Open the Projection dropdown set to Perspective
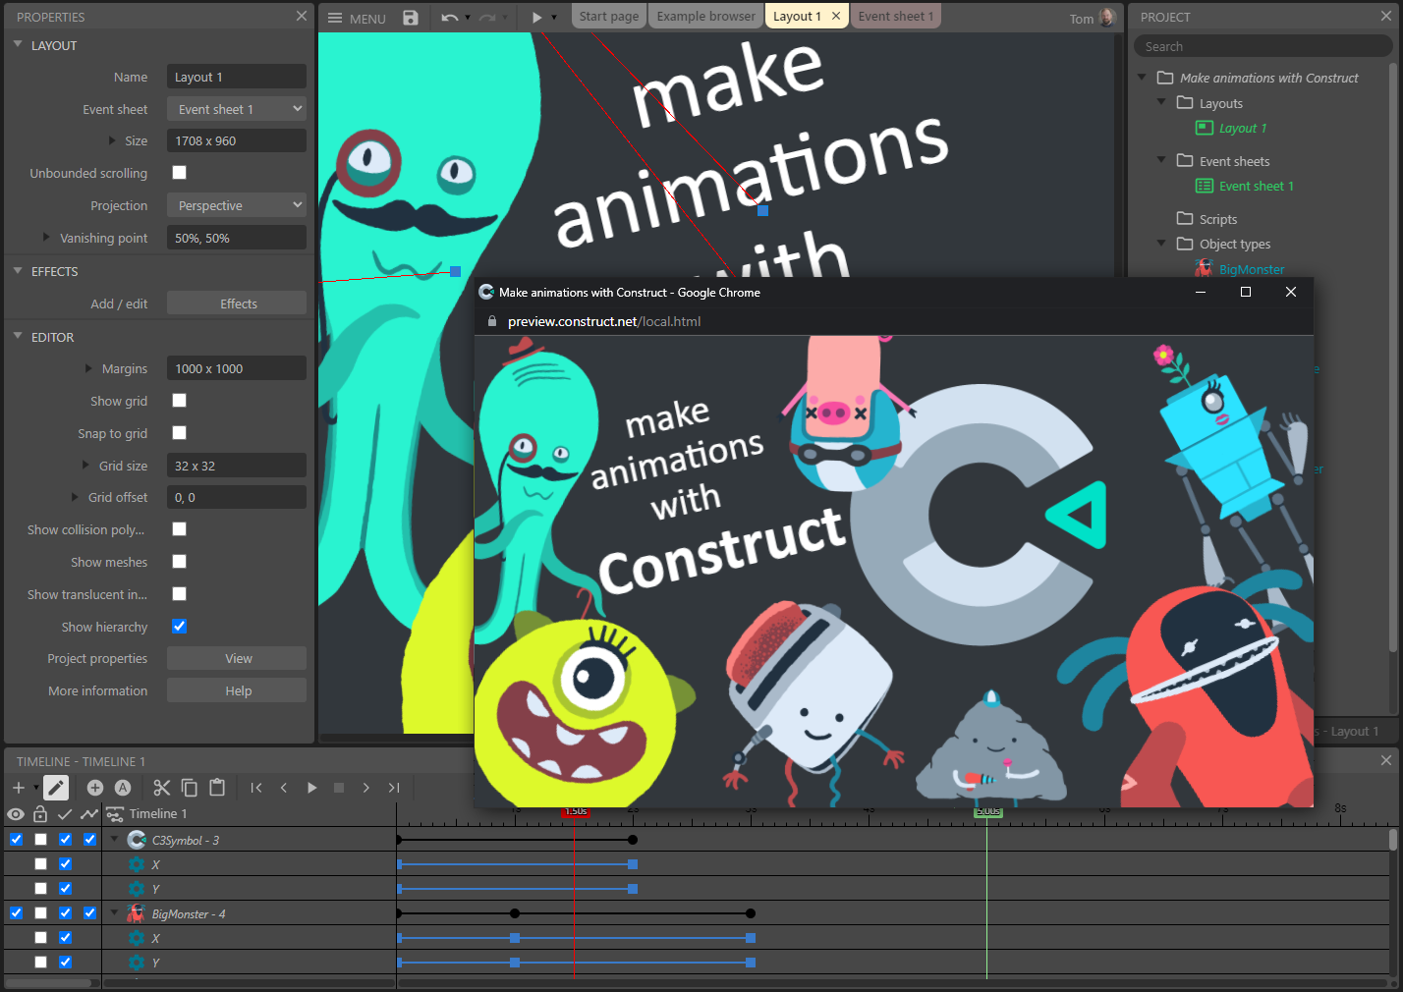 click(236, 204)
